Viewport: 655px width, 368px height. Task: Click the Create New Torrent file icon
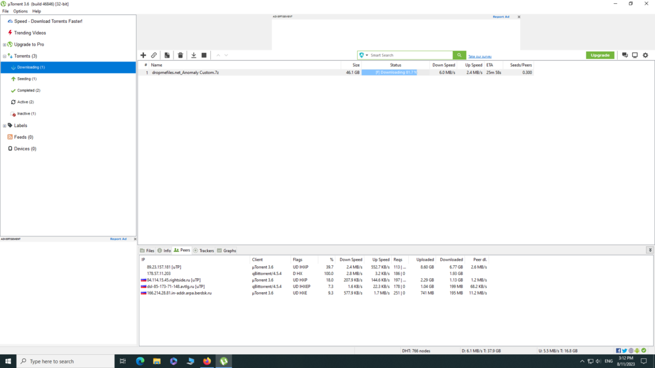click(166, 55)
